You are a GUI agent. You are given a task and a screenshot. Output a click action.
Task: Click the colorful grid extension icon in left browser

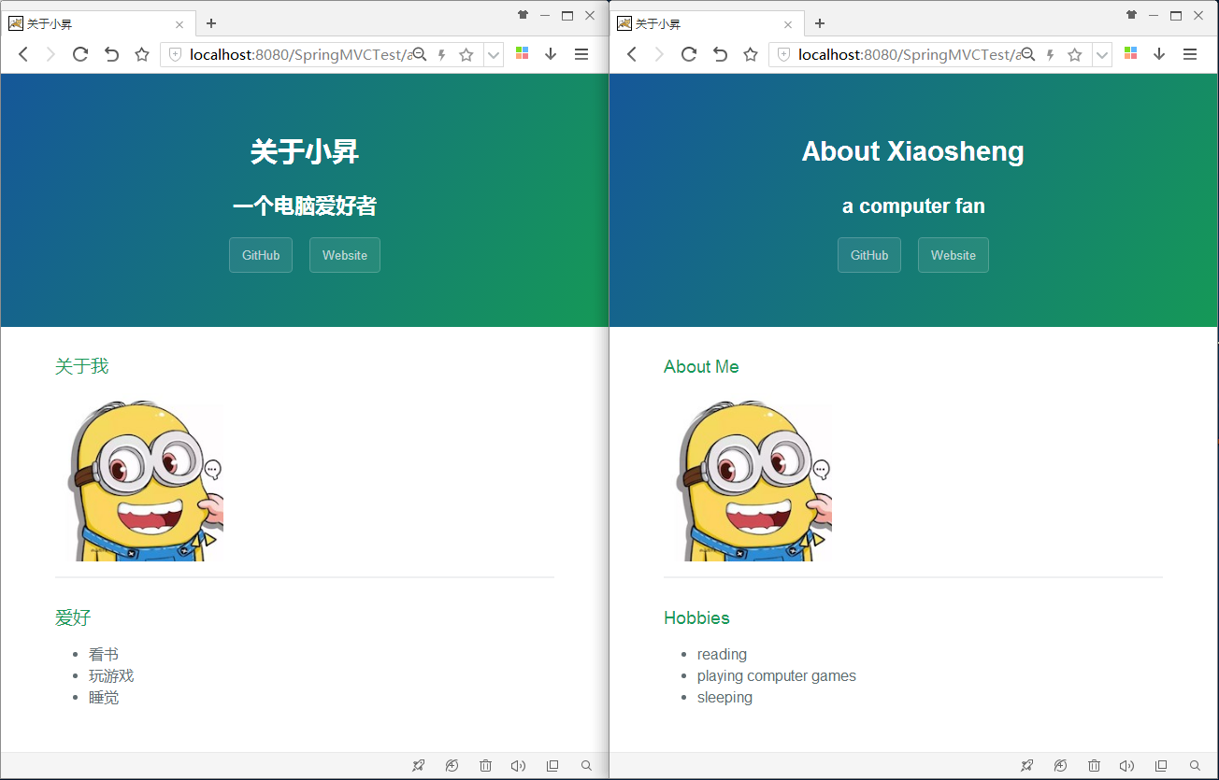522,54
